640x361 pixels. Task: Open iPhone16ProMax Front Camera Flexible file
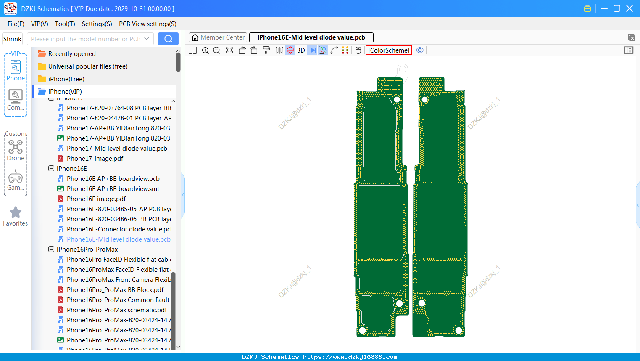coord(114,280)
